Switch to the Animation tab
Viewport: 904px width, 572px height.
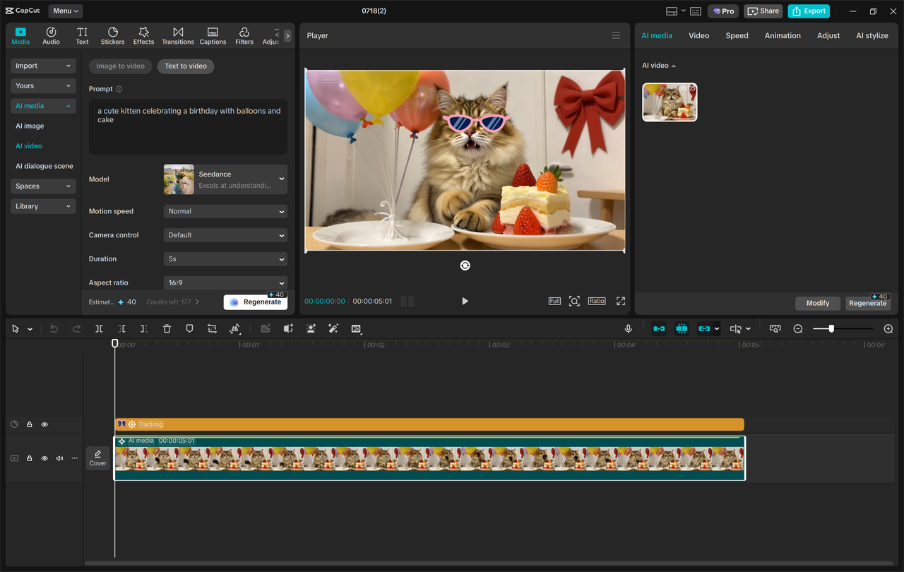coord(783,35)
